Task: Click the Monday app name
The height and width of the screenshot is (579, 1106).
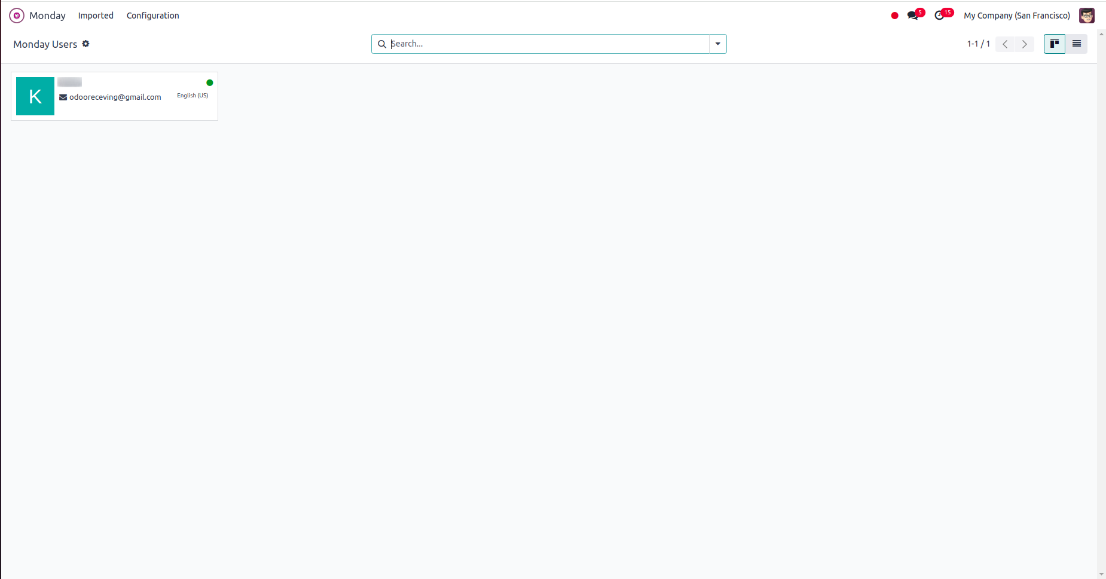Action: (x=47, y=16)
